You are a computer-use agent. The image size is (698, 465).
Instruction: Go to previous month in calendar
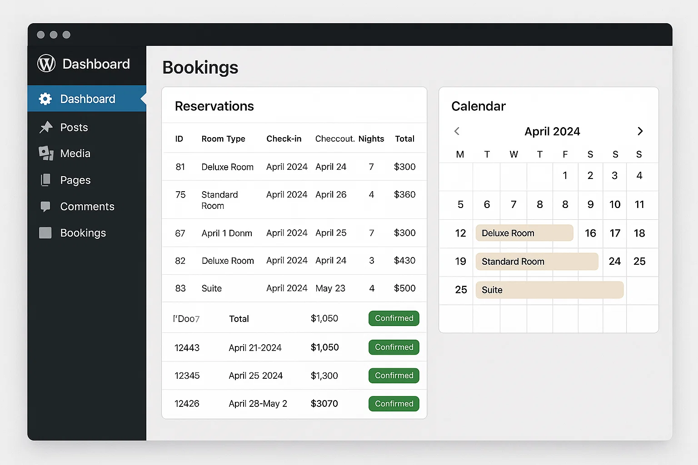click(x=457, y=131)
